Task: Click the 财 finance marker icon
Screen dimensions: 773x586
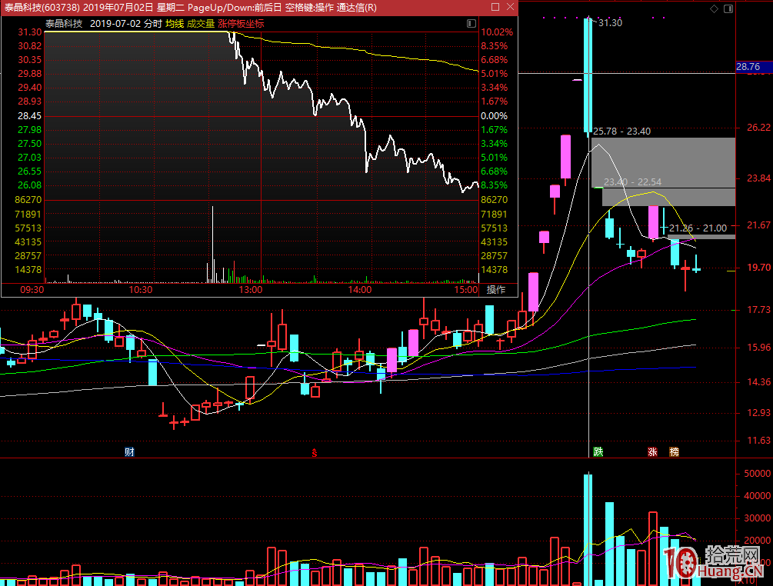Action: click(x=129, y=451)
